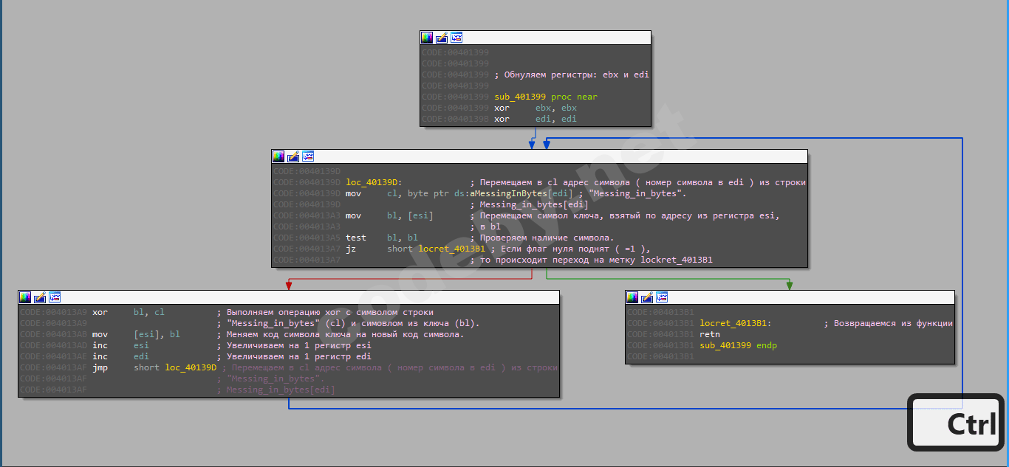Open node color picker on xor bl, cl block

coord(25,297)
